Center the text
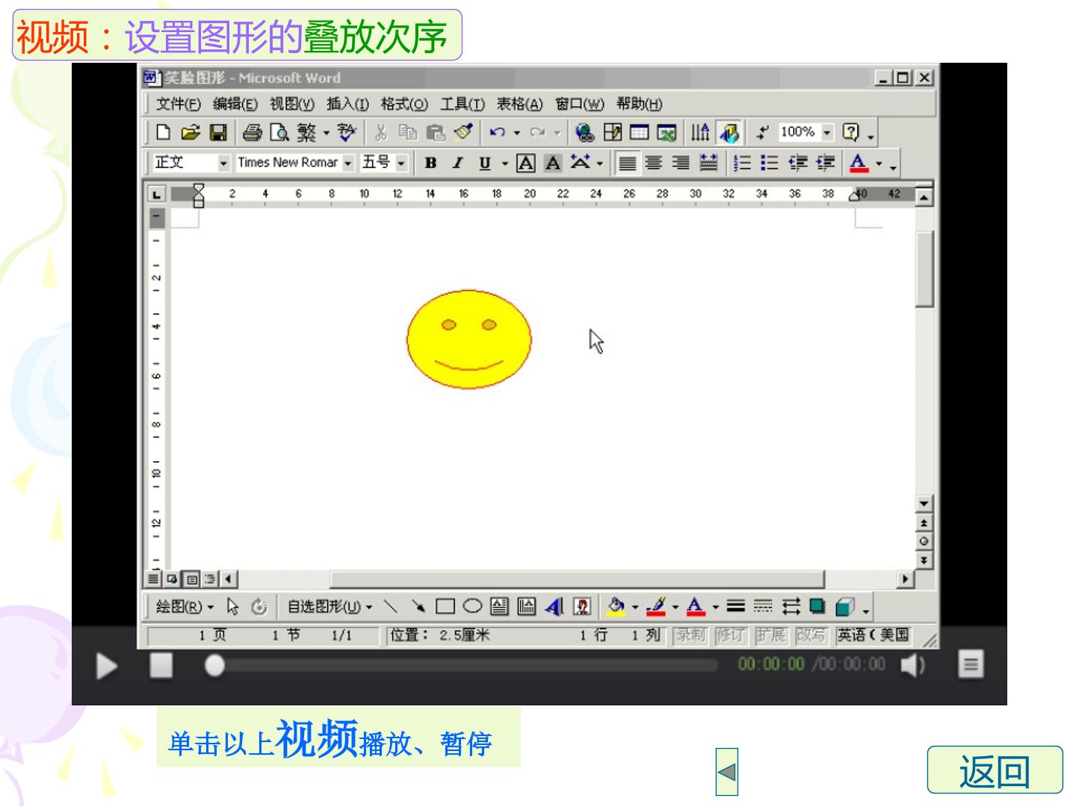 654,163
